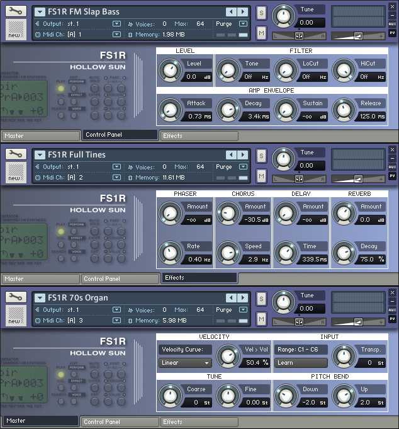Viewport: 399px width, 429px height.
Task: Open the Master tab of FS1R Full Tines
Action: (x=40, y=278)
